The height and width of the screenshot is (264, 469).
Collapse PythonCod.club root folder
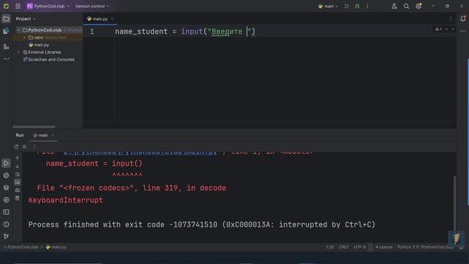click(18, 30)
